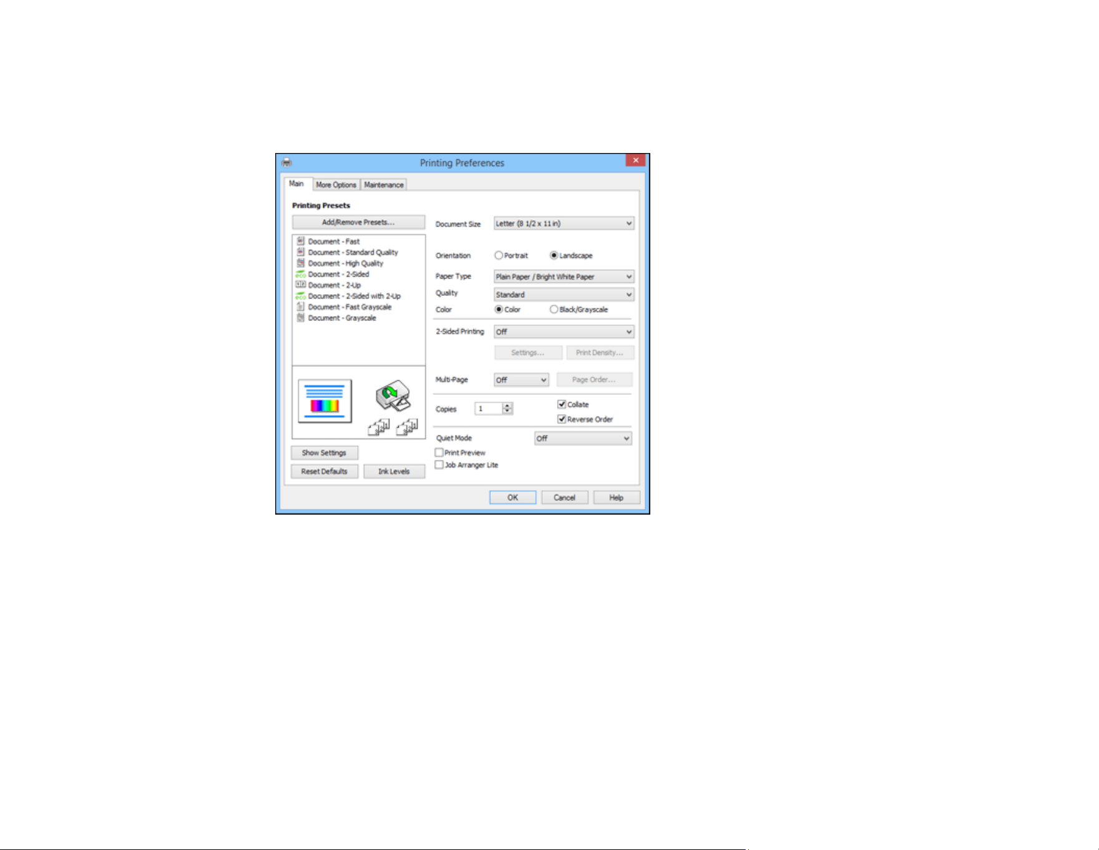Click the 2-Sided Settings button
Viewport: 1099px width, 850px height.
pos(528,353)
